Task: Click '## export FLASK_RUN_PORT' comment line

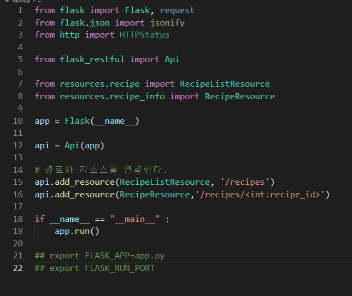Action: (x=95, y=268)
